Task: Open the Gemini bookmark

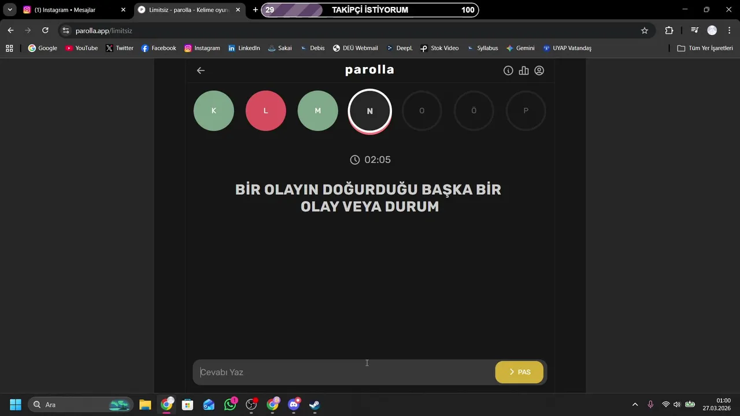Action: click(520, 49)
